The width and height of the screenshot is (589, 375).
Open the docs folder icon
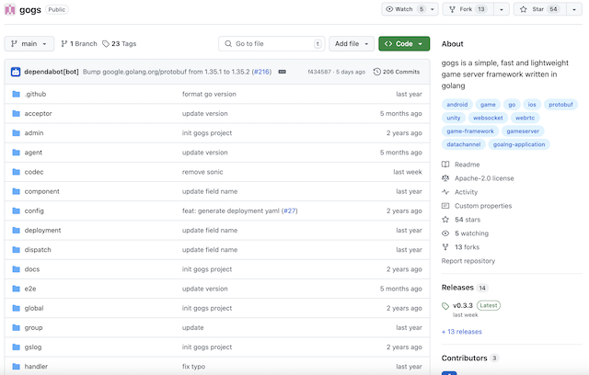tap(16, 269)
